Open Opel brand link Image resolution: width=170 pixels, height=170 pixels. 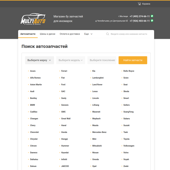coord(94,166)
